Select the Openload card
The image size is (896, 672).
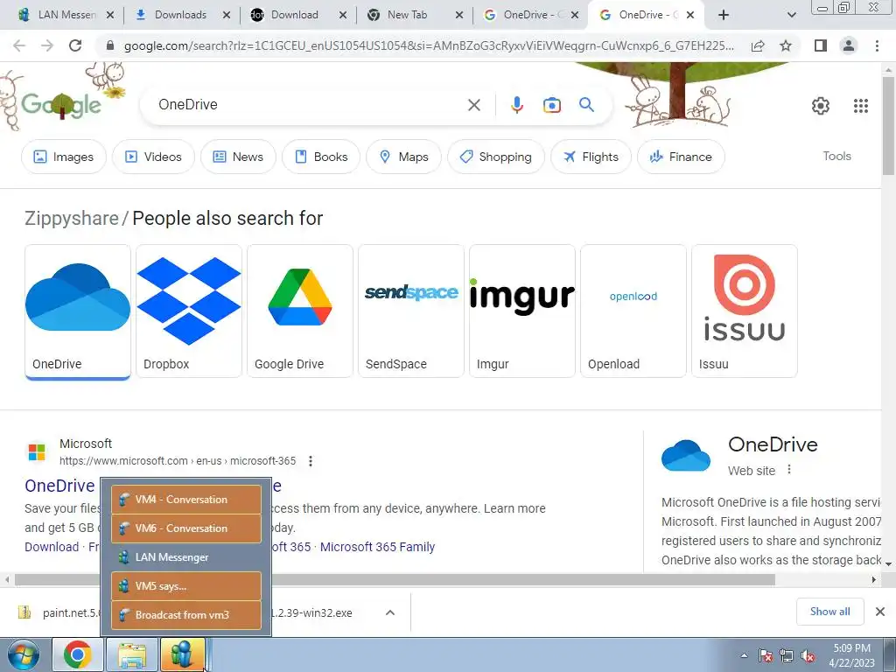pos(633,311)
